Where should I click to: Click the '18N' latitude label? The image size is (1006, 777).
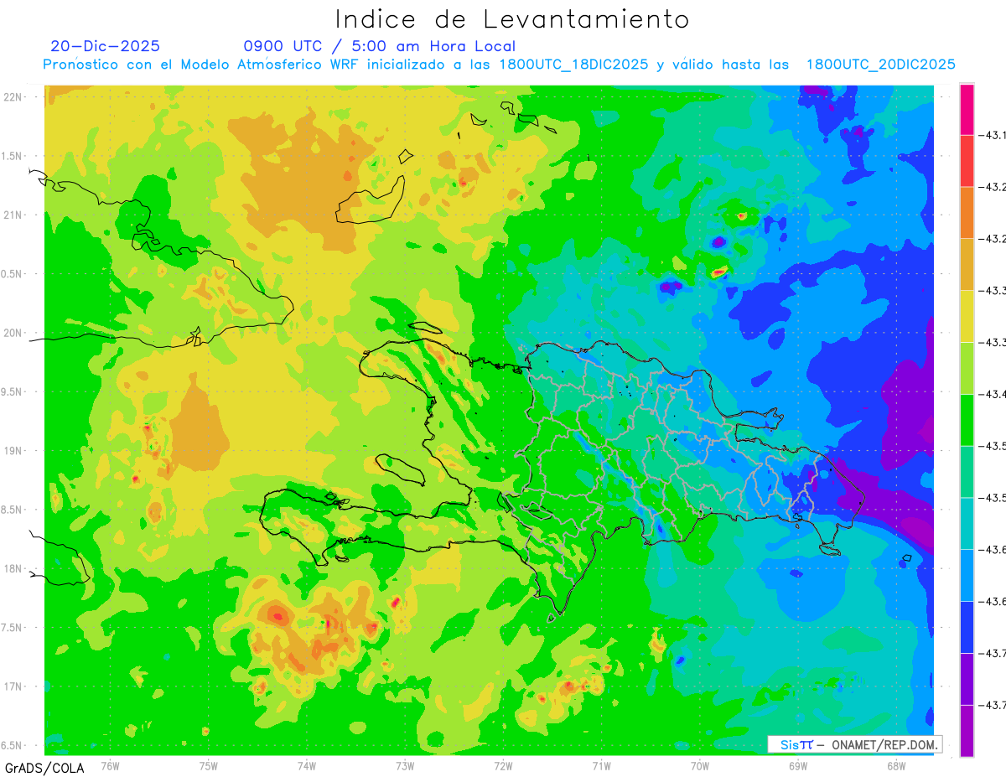[x=13, y=569]
